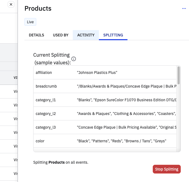Click the "Johnson Plastics Plus" sample value

(97, 73)
